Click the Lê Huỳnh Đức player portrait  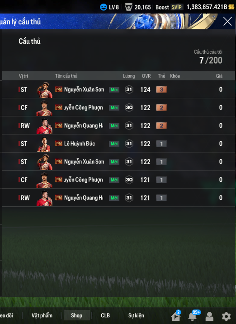coord(44,144)
